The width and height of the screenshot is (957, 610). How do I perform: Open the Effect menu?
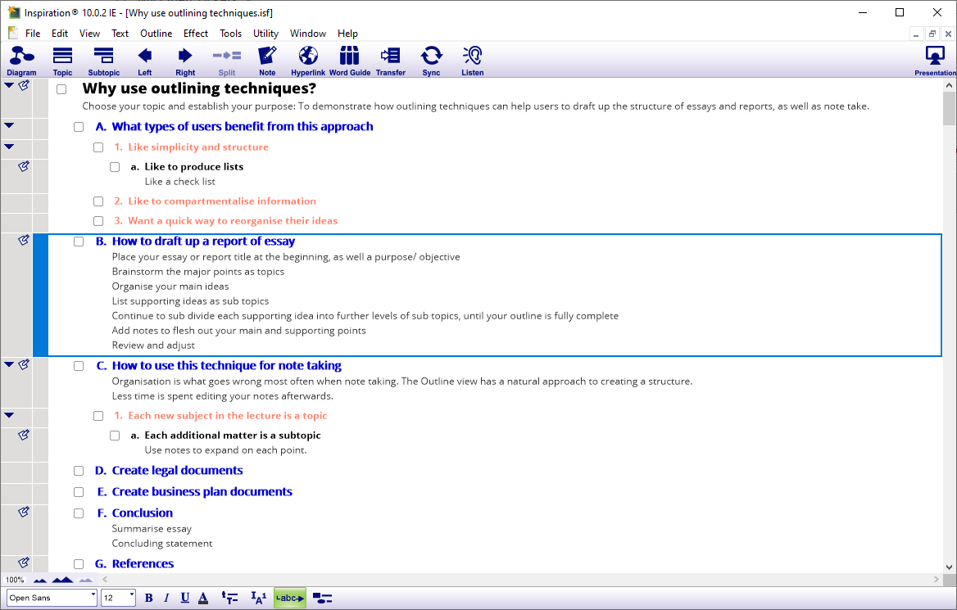pos(196,34)
